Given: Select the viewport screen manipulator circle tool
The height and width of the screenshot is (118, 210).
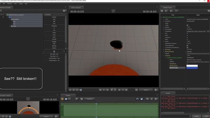Looking at the screenshot, I should click(81, 90).
